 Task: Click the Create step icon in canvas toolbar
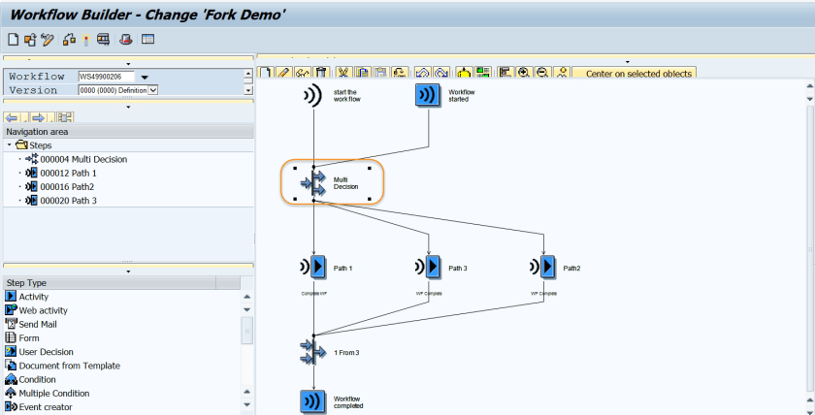pos(266,72)
